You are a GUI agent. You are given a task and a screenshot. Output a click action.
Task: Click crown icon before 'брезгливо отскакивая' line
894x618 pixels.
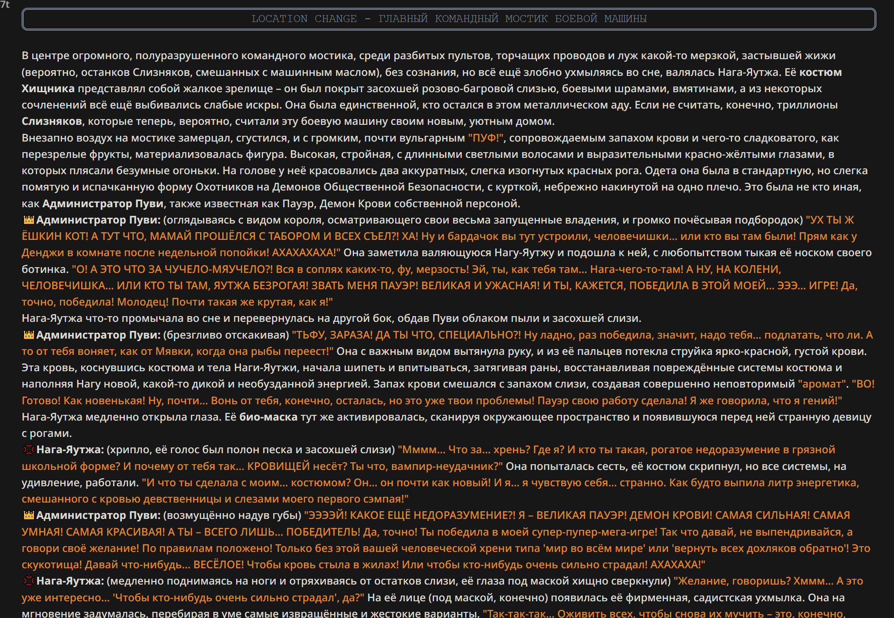[29, 335]
